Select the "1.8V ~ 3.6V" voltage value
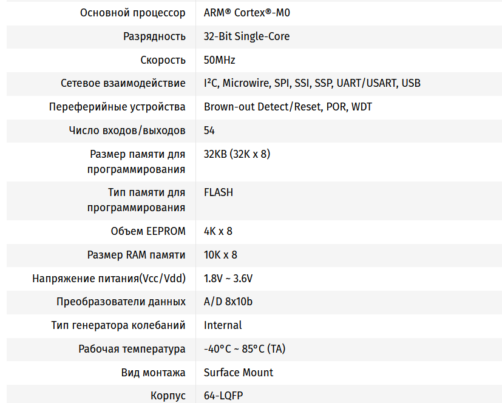 click(228, 279)
